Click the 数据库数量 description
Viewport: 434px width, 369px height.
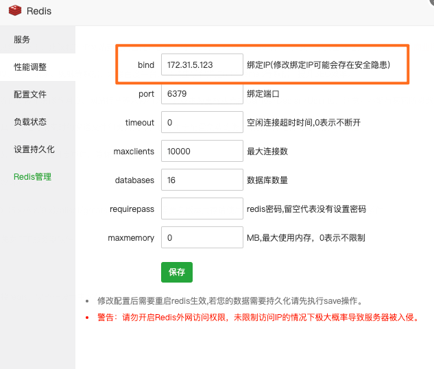pyautogui.click(x=267, y=180)
